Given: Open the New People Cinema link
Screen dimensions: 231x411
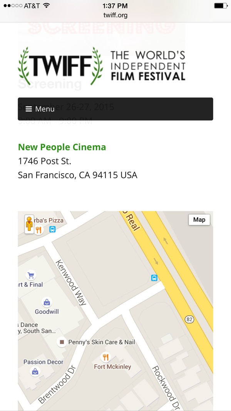Looking at the screenshot, I should coord(62,147).
